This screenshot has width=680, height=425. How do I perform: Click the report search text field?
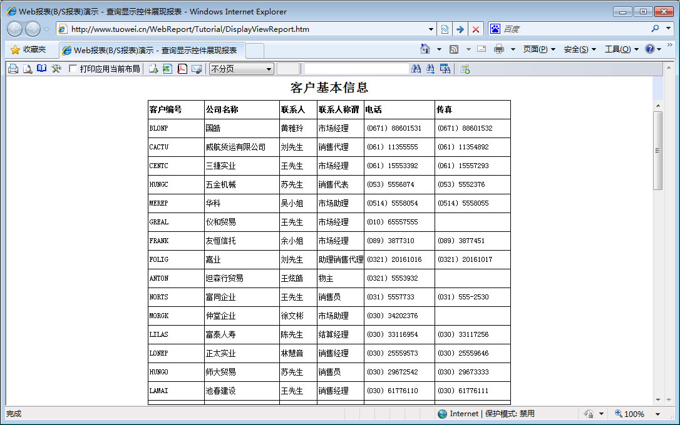coord(356,69)
